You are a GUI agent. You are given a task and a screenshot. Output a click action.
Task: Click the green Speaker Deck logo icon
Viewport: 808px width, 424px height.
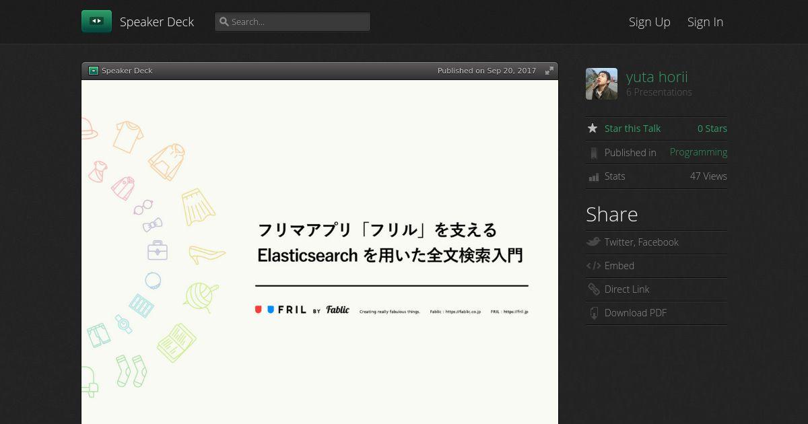coord(96,22)
